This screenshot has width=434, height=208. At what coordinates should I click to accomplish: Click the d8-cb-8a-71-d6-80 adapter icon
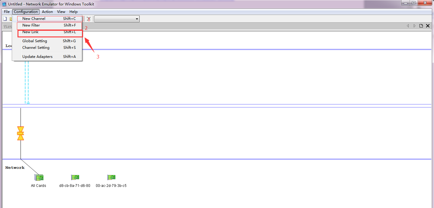click(75, 178)
